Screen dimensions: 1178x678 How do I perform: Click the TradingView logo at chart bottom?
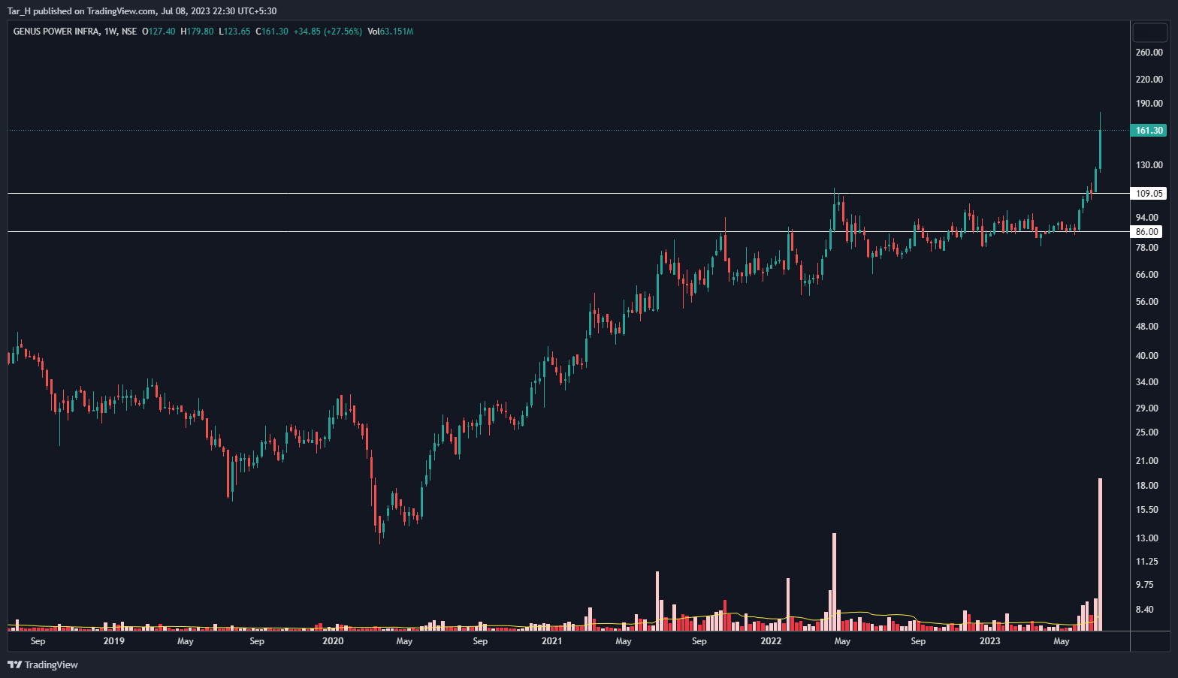pyautogui.click(x=43, y=664)
